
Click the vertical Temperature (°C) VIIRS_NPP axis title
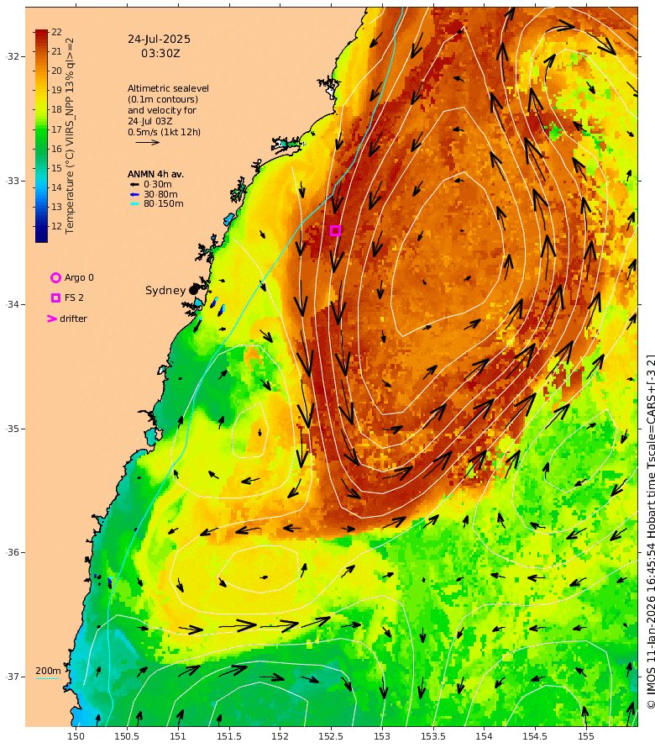(70, 136)
